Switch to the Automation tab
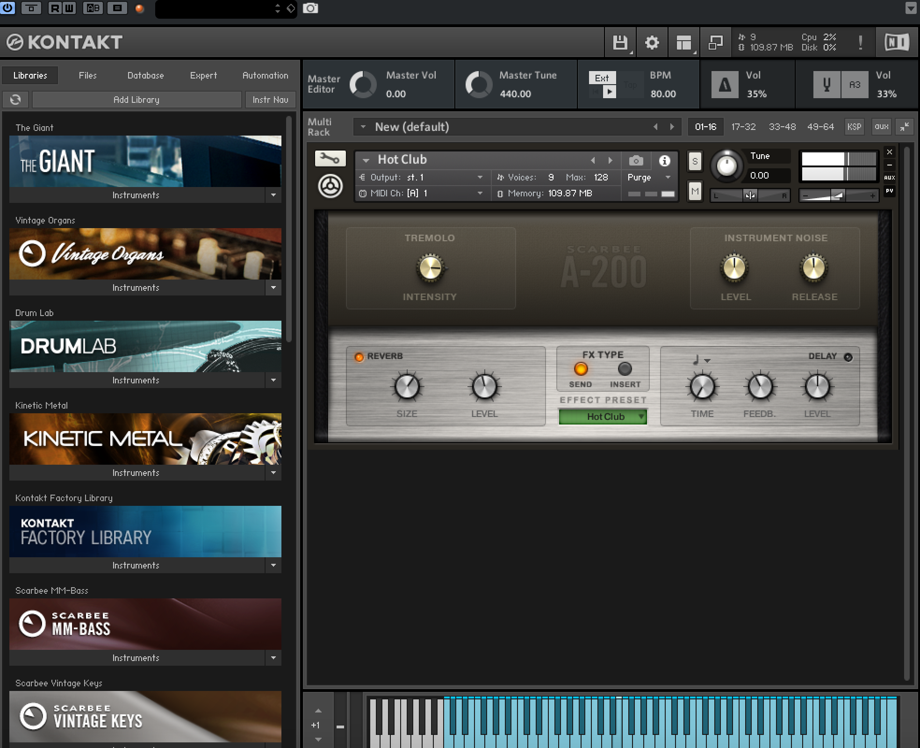Screen dimensions: 920x748 point(265,75)
